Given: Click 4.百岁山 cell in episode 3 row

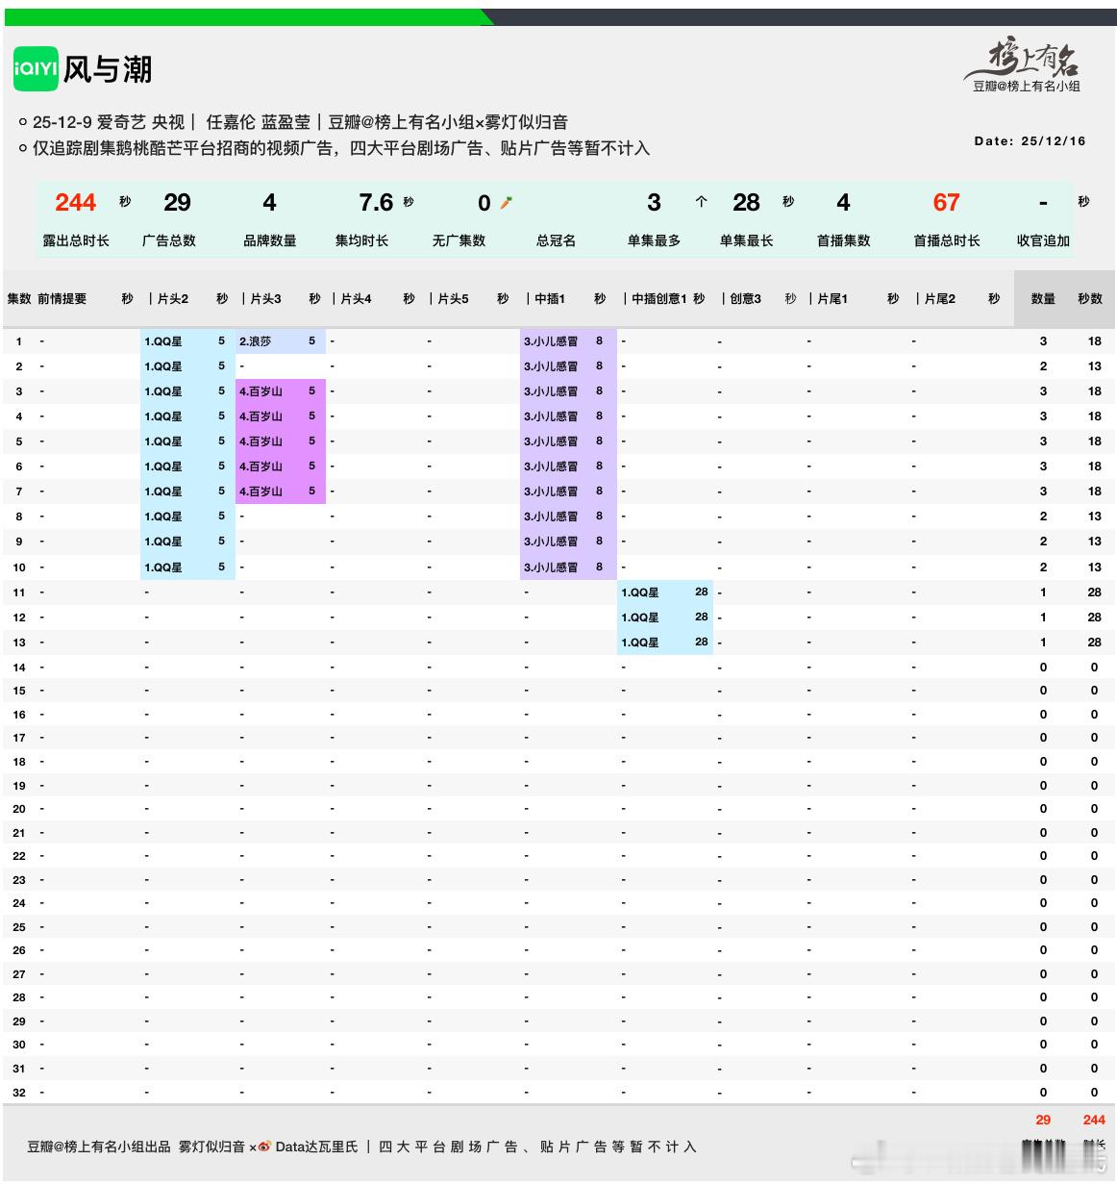Looking at the screenshot, I should [x=281, y=391].
